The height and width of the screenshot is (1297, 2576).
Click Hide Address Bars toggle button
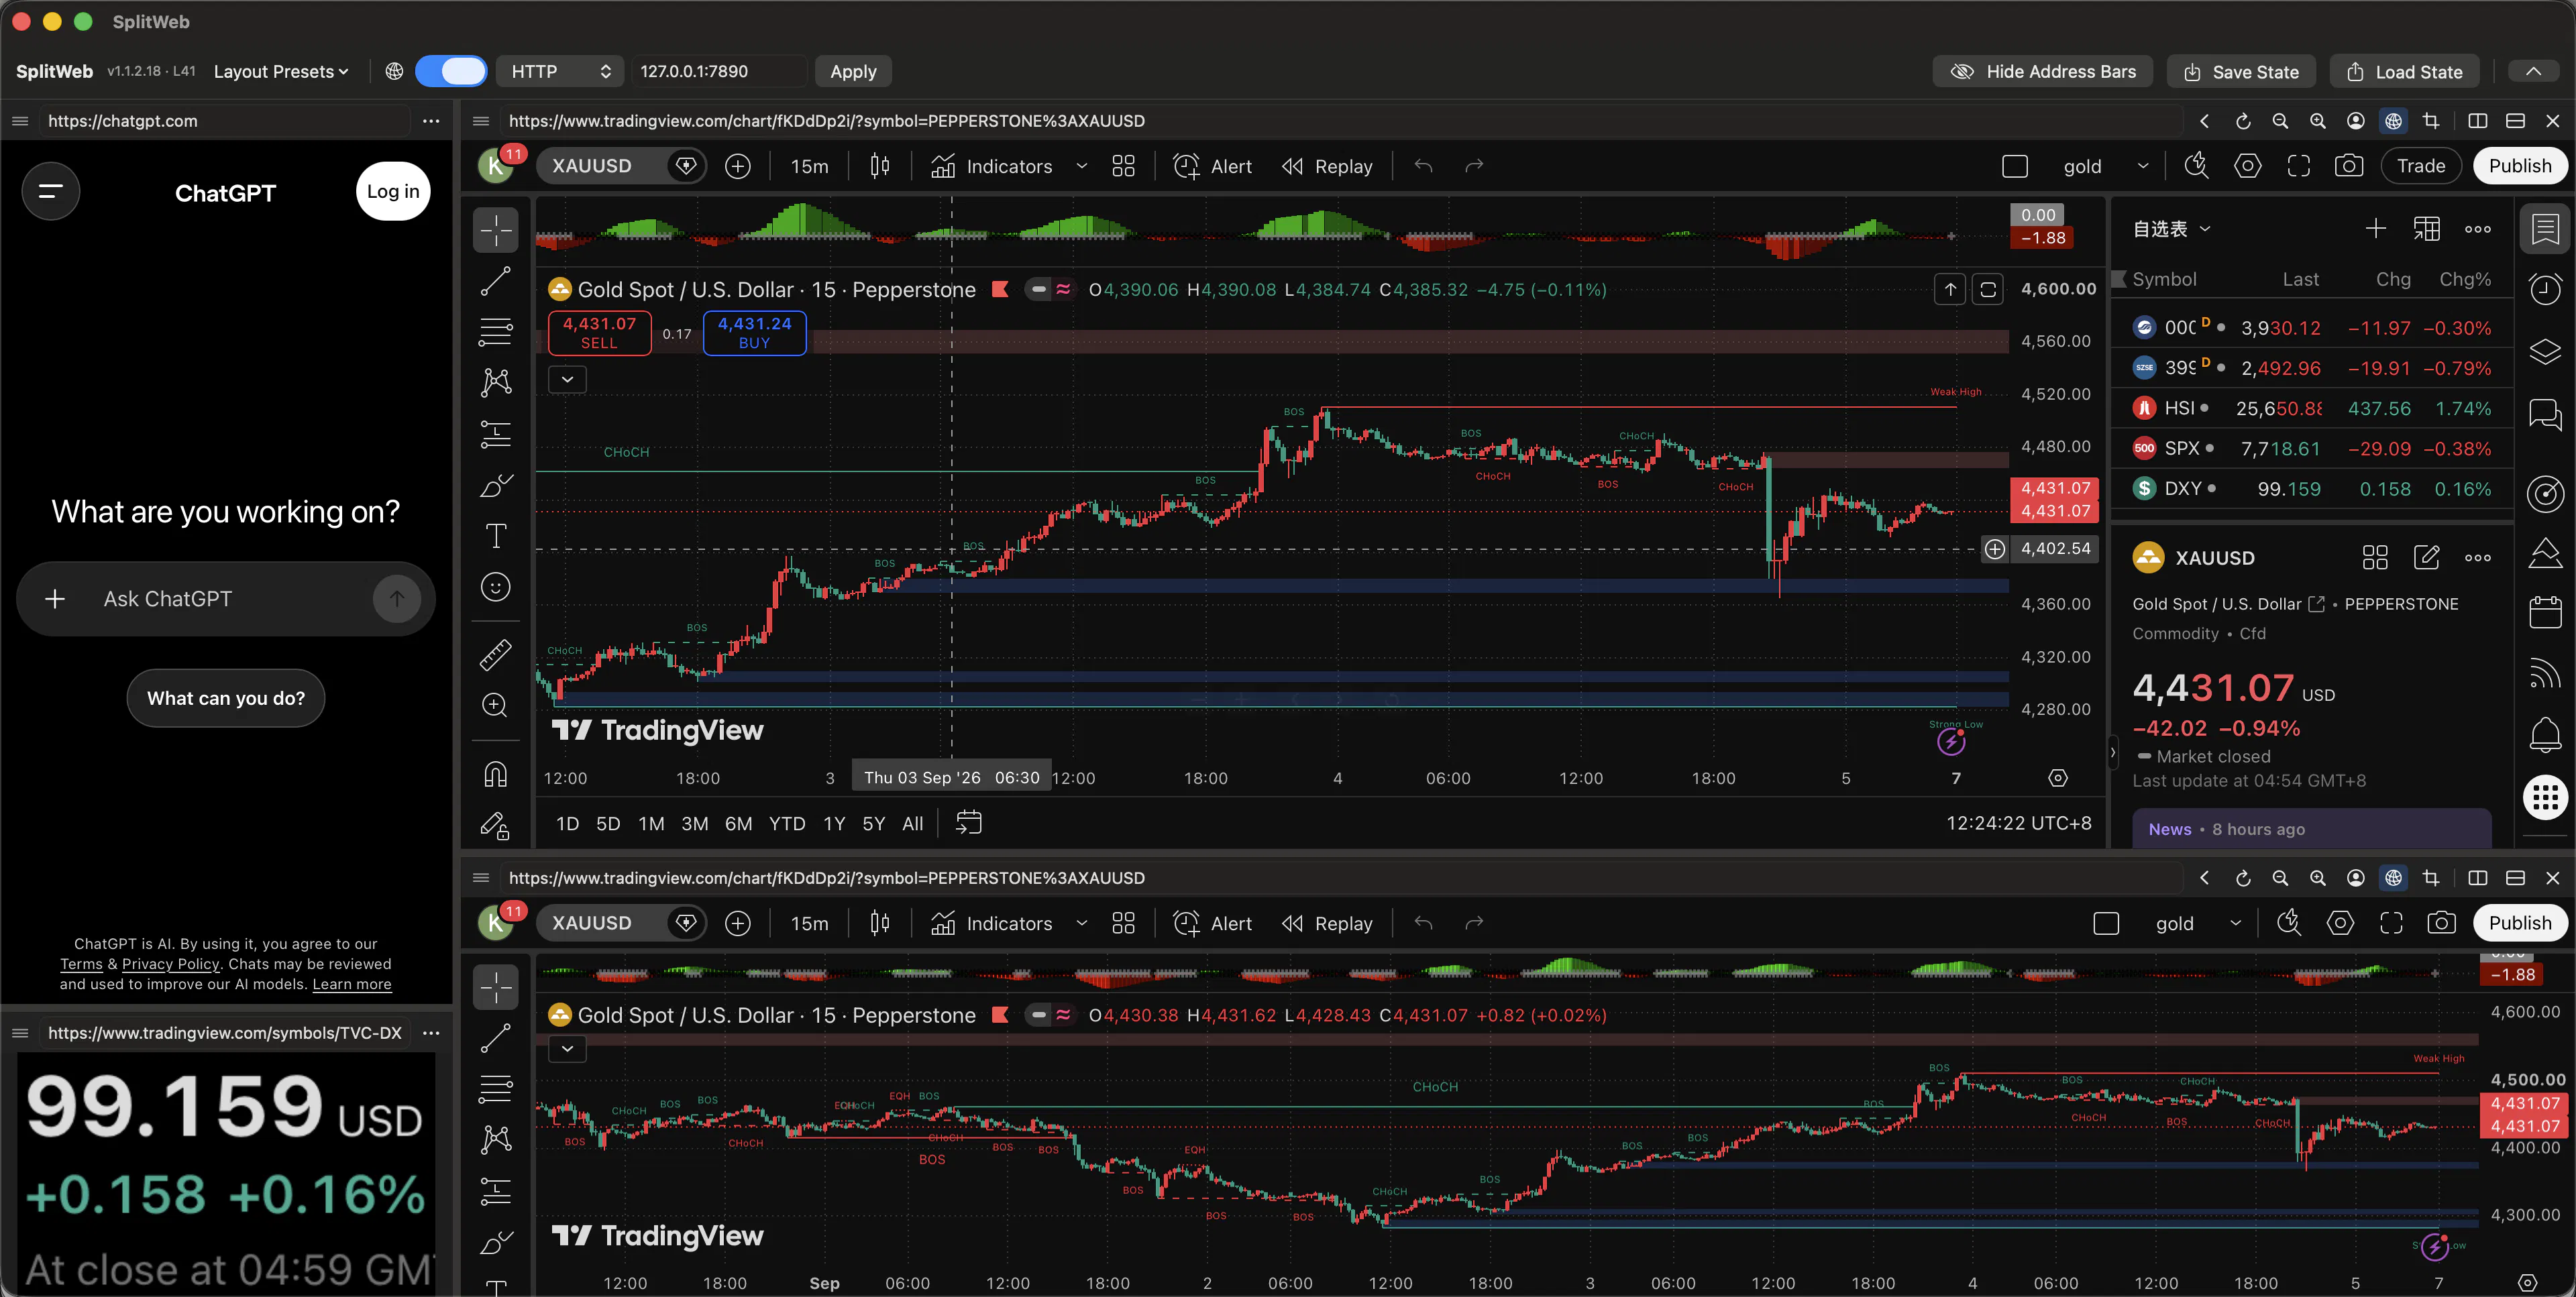pyautogui.click(x=2042, y=71)
